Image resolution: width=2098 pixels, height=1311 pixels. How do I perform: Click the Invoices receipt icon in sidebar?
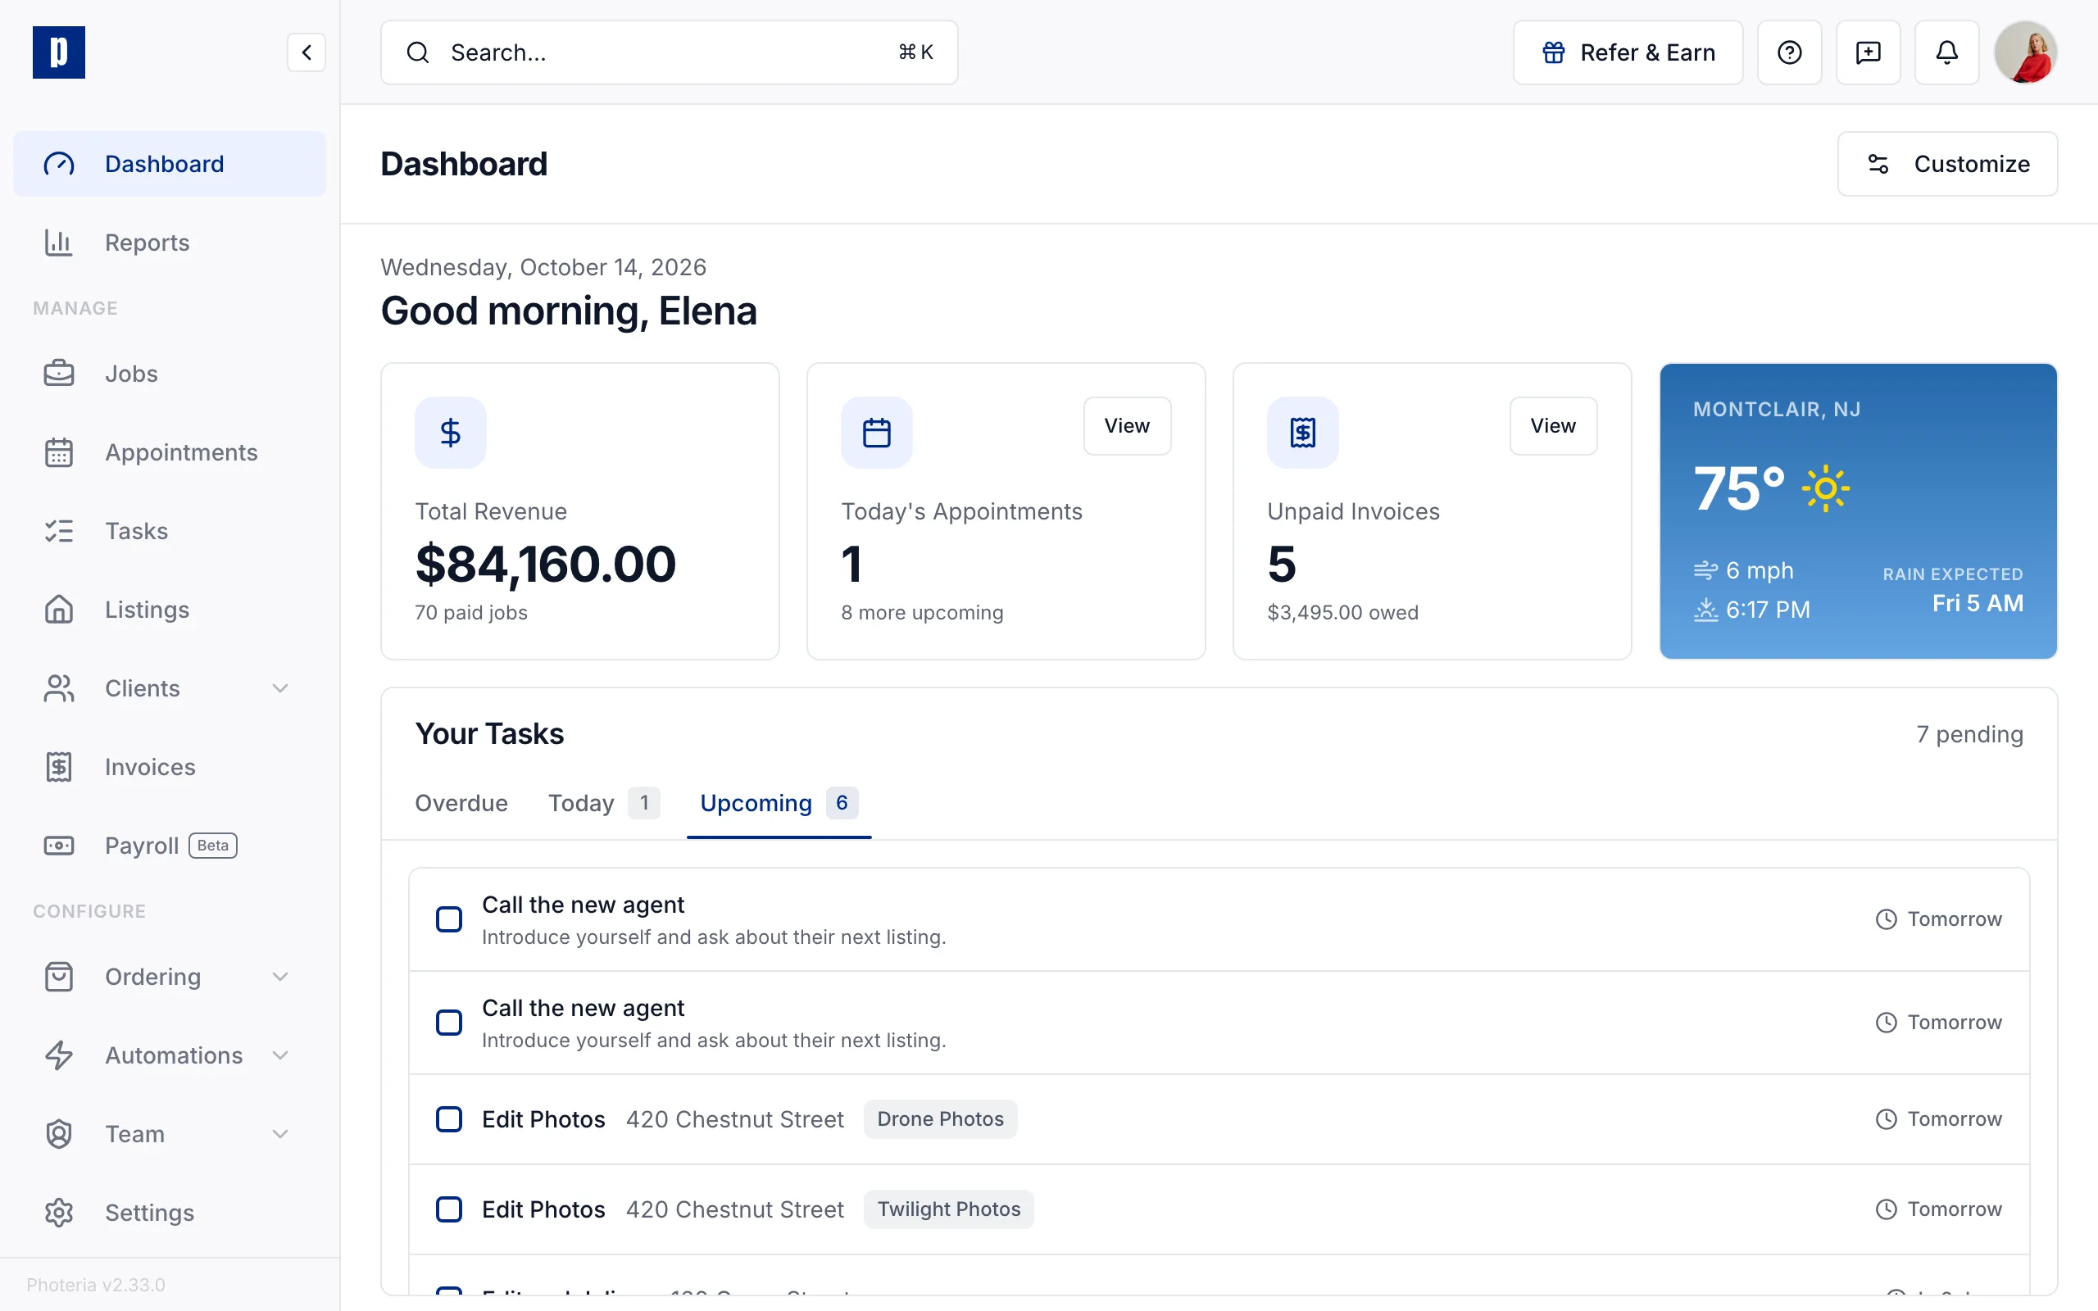[59, 768]
